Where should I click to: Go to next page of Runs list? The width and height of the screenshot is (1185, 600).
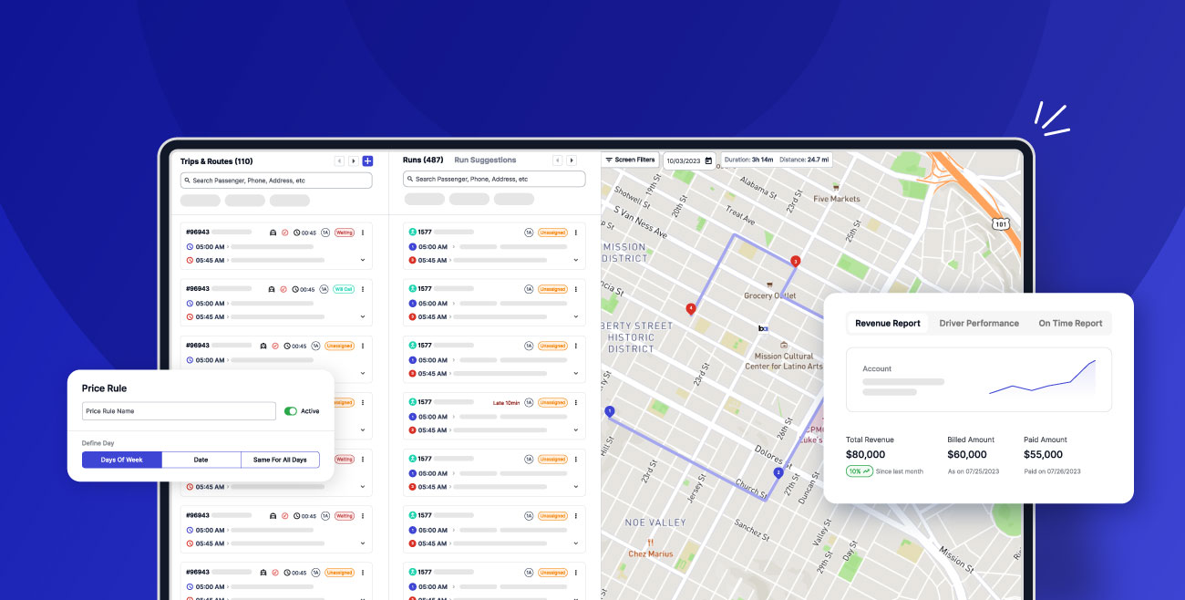coord(572,160)
